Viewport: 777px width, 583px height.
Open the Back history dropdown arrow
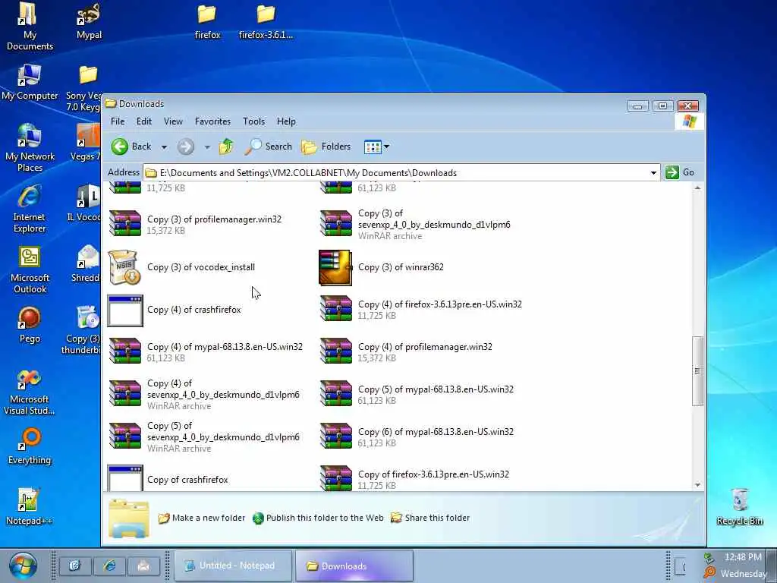pos(164,147)
